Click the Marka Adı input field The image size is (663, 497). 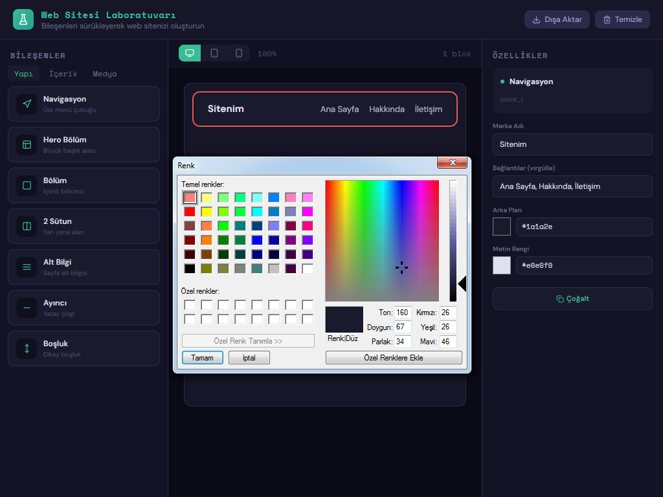point(572,144)
